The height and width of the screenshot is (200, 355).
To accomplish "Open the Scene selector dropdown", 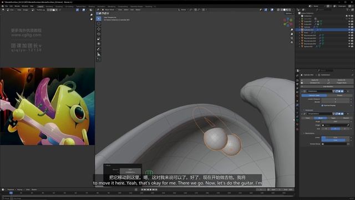I will 310,6.
